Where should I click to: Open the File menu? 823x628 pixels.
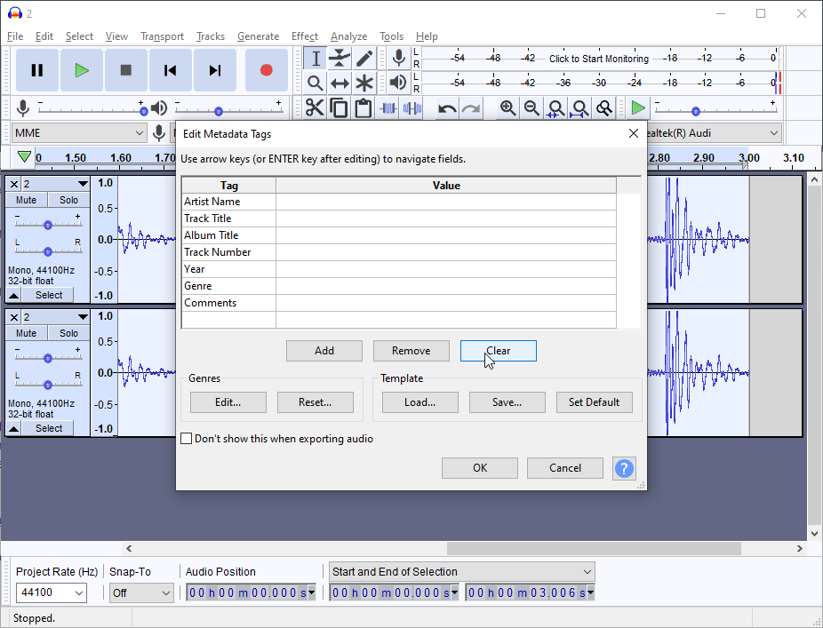pos(15,36)
